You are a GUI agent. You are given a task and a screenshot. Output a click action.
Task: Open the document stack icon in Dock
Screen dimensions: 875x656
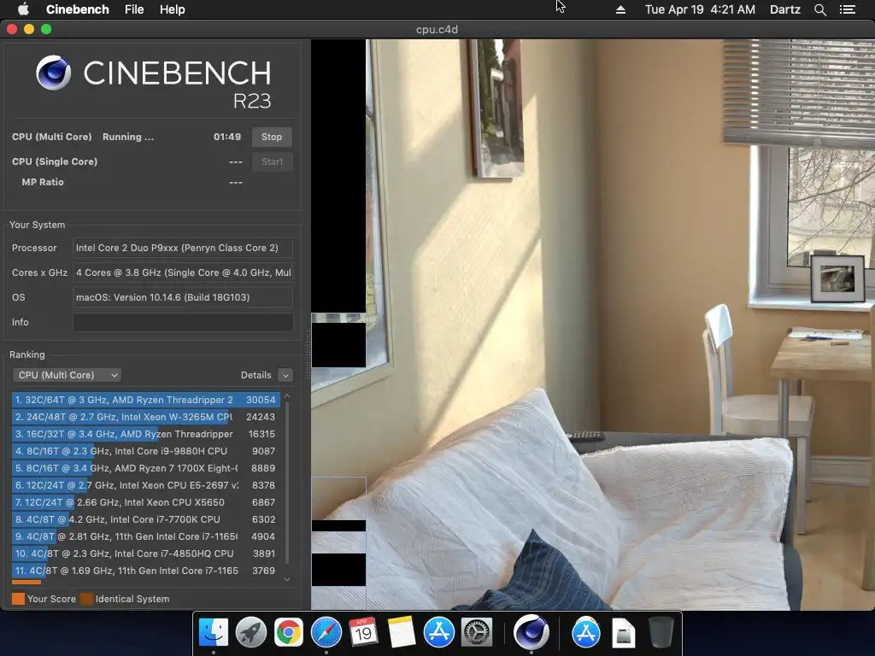(623, 633)
